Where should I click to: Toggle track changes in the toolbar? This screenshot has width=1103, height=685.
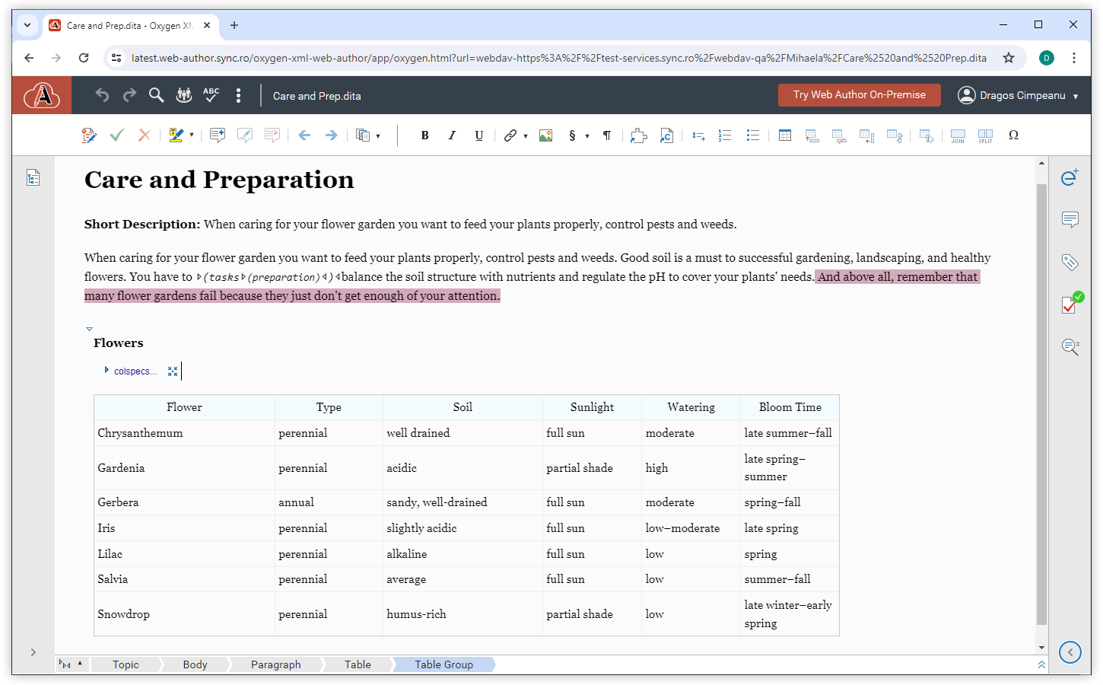coord(89,135)
